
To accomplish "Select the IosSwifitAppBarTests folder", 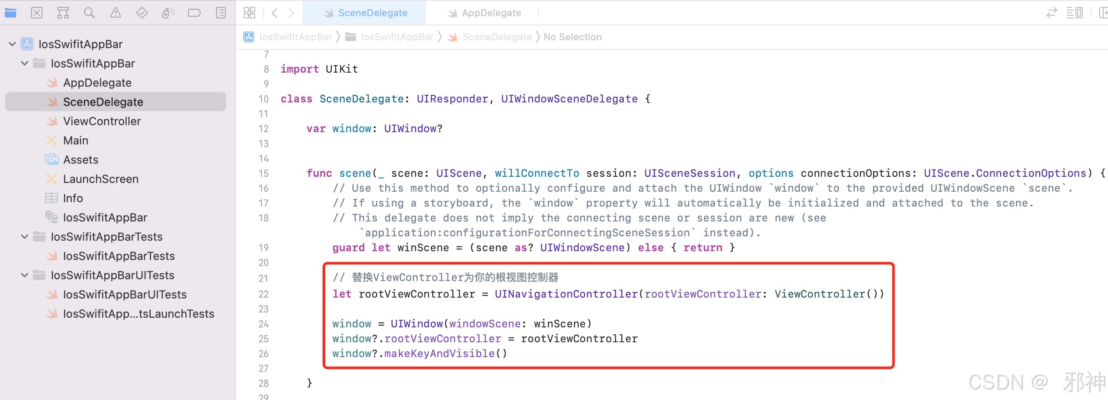I will point(116,236).
